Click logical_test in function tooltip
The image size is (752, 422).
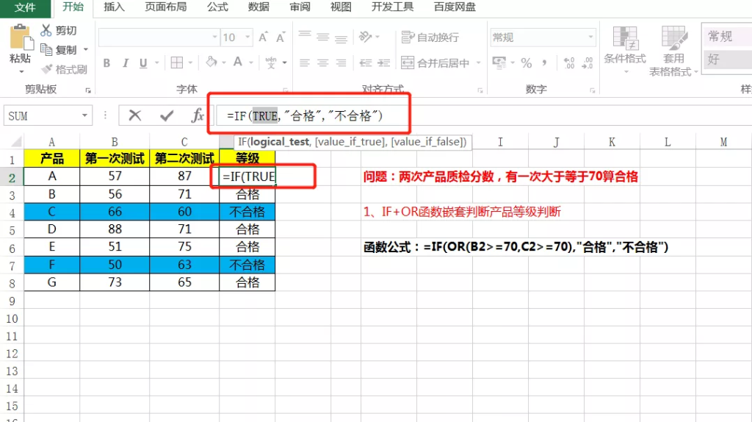pyautogui.click(x=280, y=142)
